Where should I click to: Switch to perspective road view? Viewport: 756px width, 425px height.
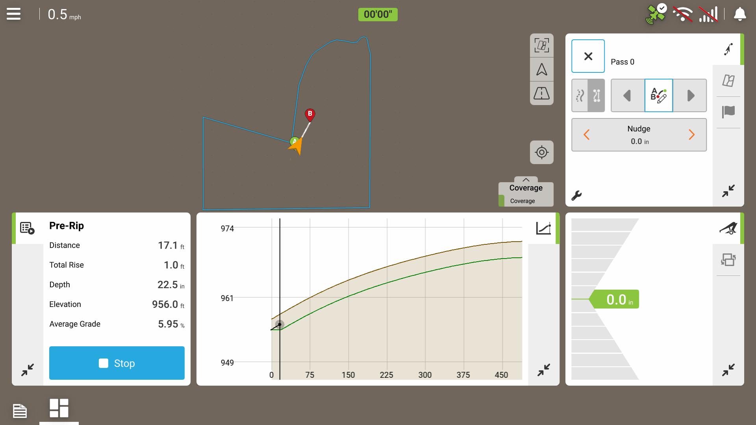click(x=542, y=94)
